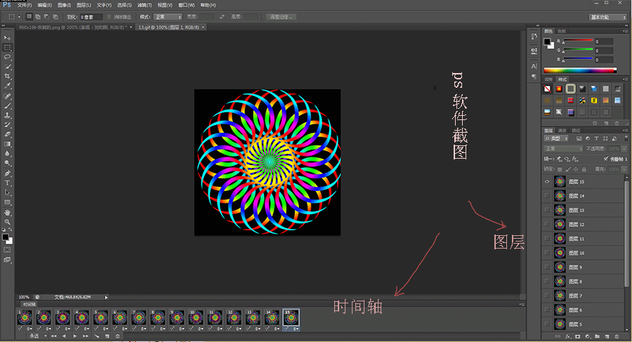Click the 调整边缘 button
This screenshot has height=342, width=632.
tap(281, 16)
